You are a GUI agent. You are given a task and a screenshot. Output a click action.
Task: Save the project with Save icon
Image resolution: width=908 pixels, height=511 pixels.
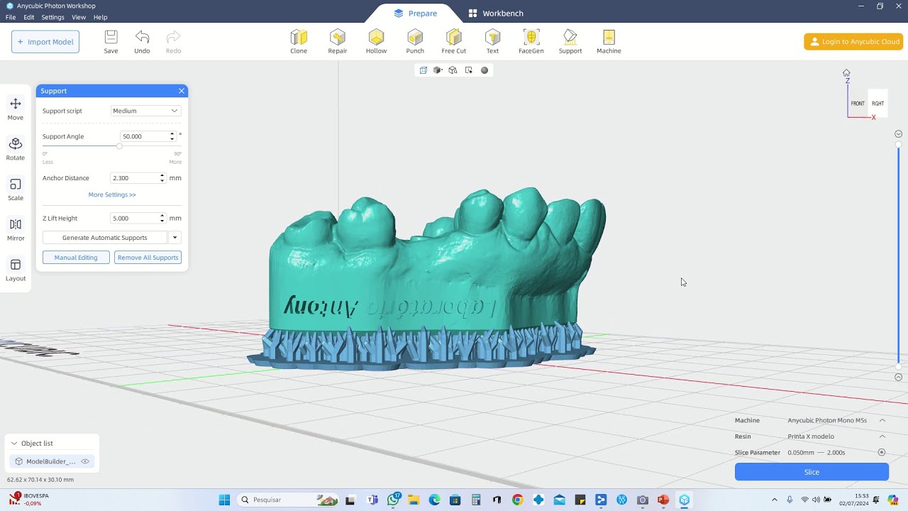pos(111,41)
